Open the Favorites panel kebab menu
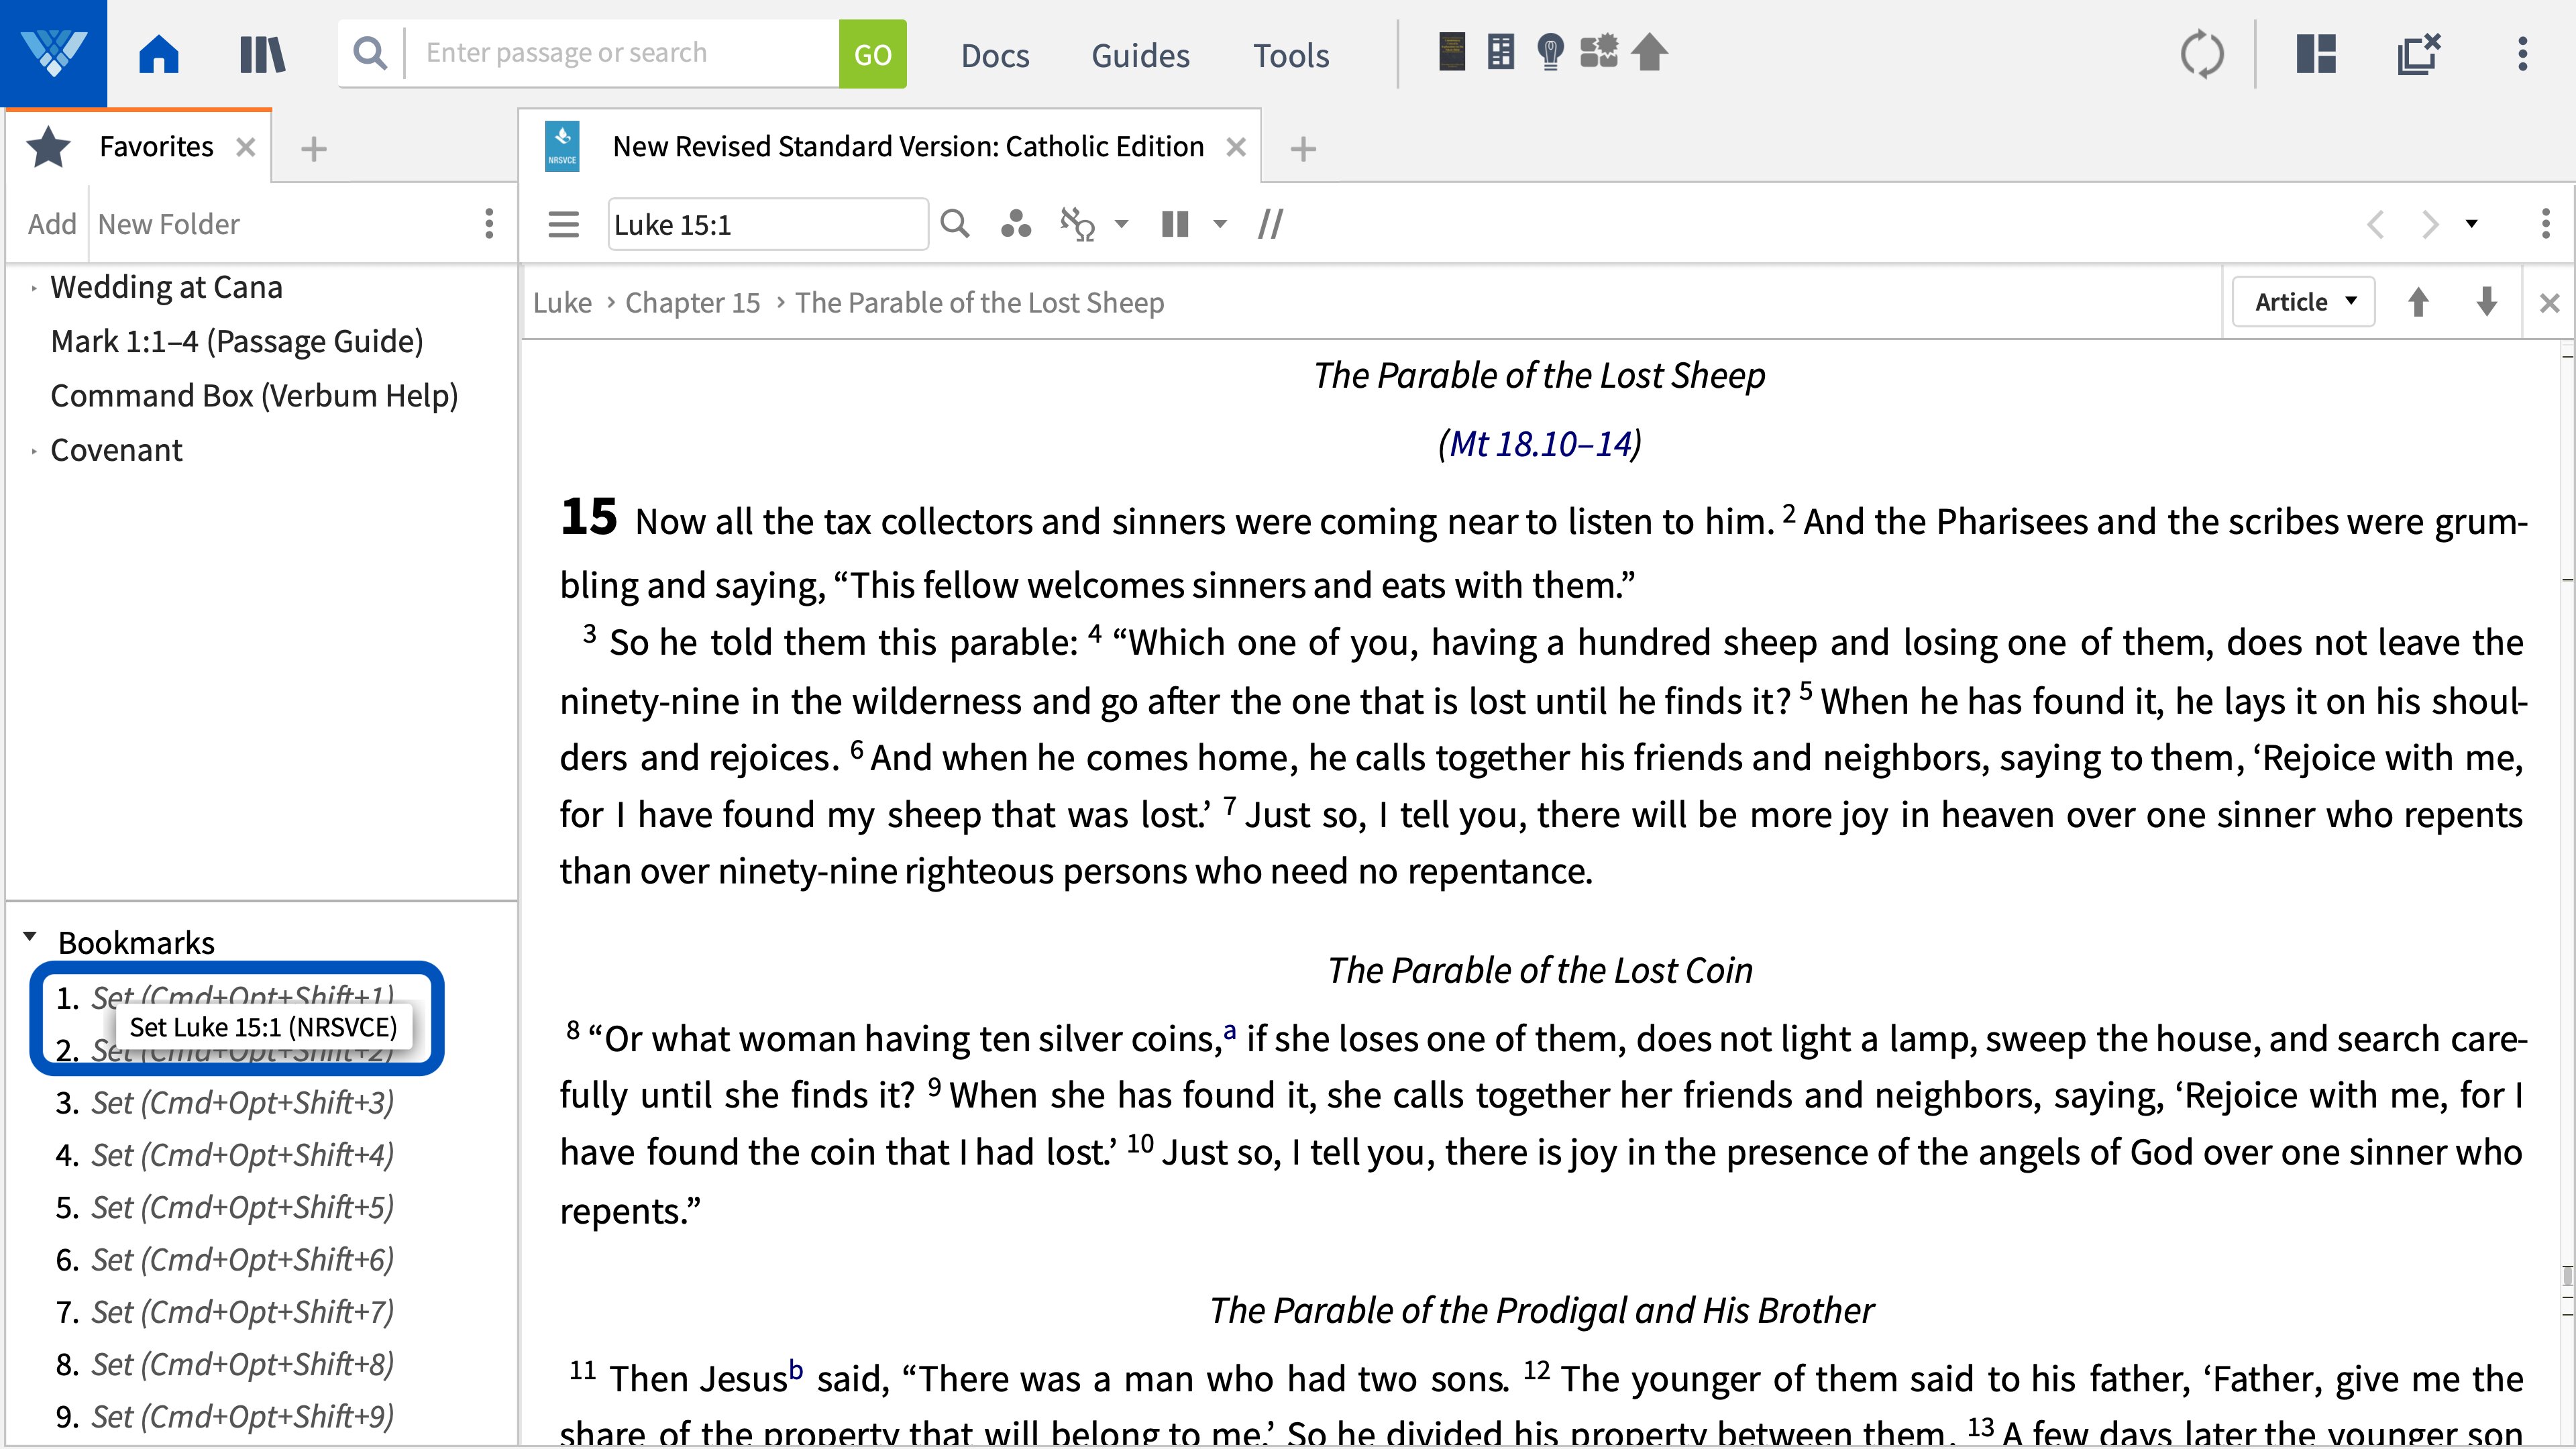The image size is (2576, 1449). (489, 224)
